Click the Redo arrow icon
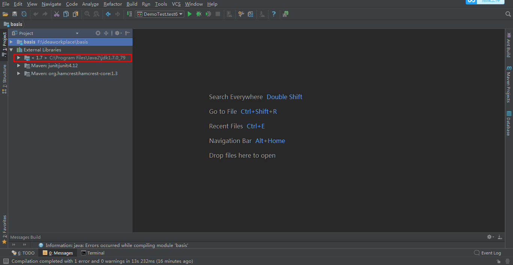This screenshot has height=265, width=513. [45, 14]
